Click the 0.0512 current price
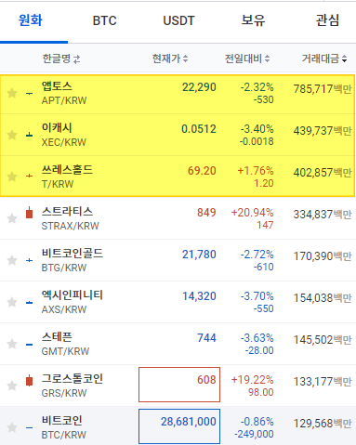 point(199,129)
